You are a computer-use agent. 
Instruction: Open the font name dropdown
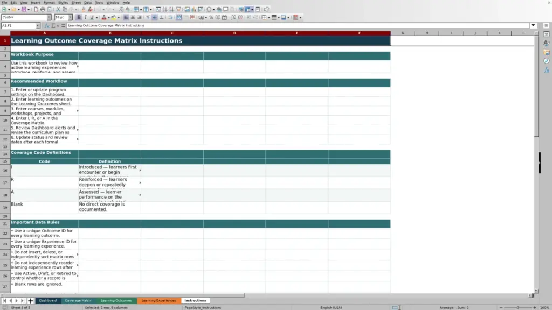click(x=49, y=17)
